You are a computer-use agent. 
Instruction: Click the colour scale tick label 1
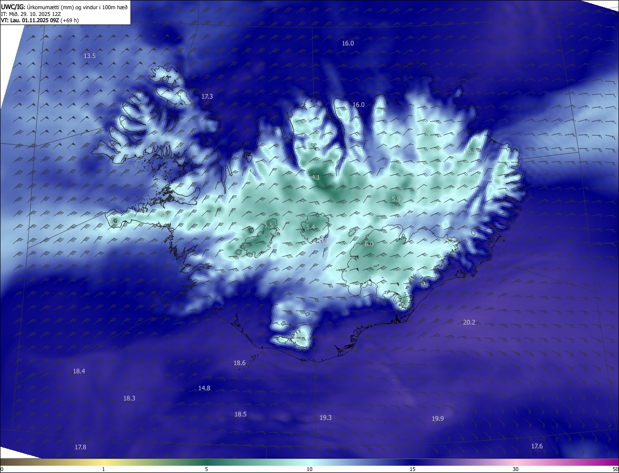coord(104,469)
